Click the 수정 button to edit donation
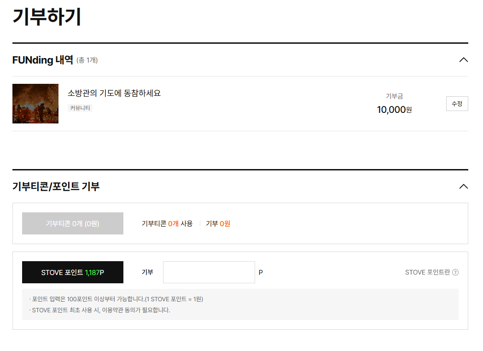Image resolution: width=483 pixels, height=351 pixels. pyautogui.click(x=457, y=104)
